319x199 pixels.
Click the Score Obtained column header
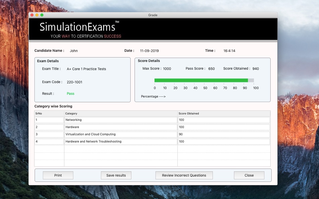coord(224,114)
